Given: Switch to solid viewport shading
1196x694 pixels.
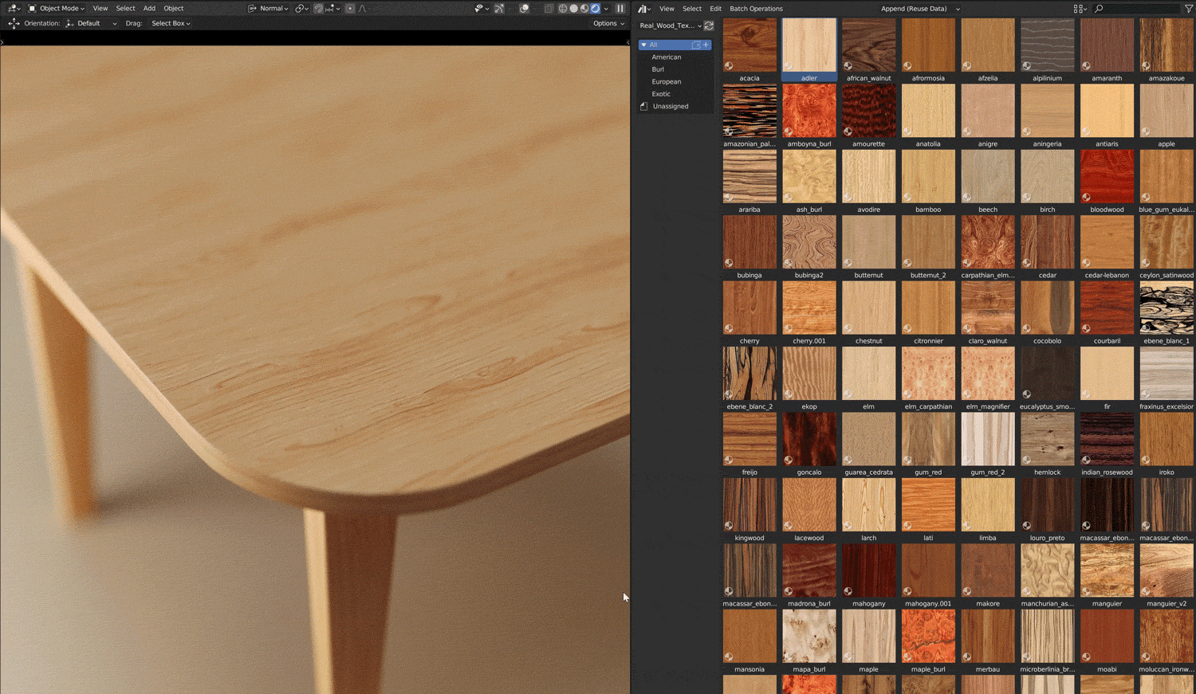Looking at the screenshot, I should pyautogui.click(x=573, y=9).
